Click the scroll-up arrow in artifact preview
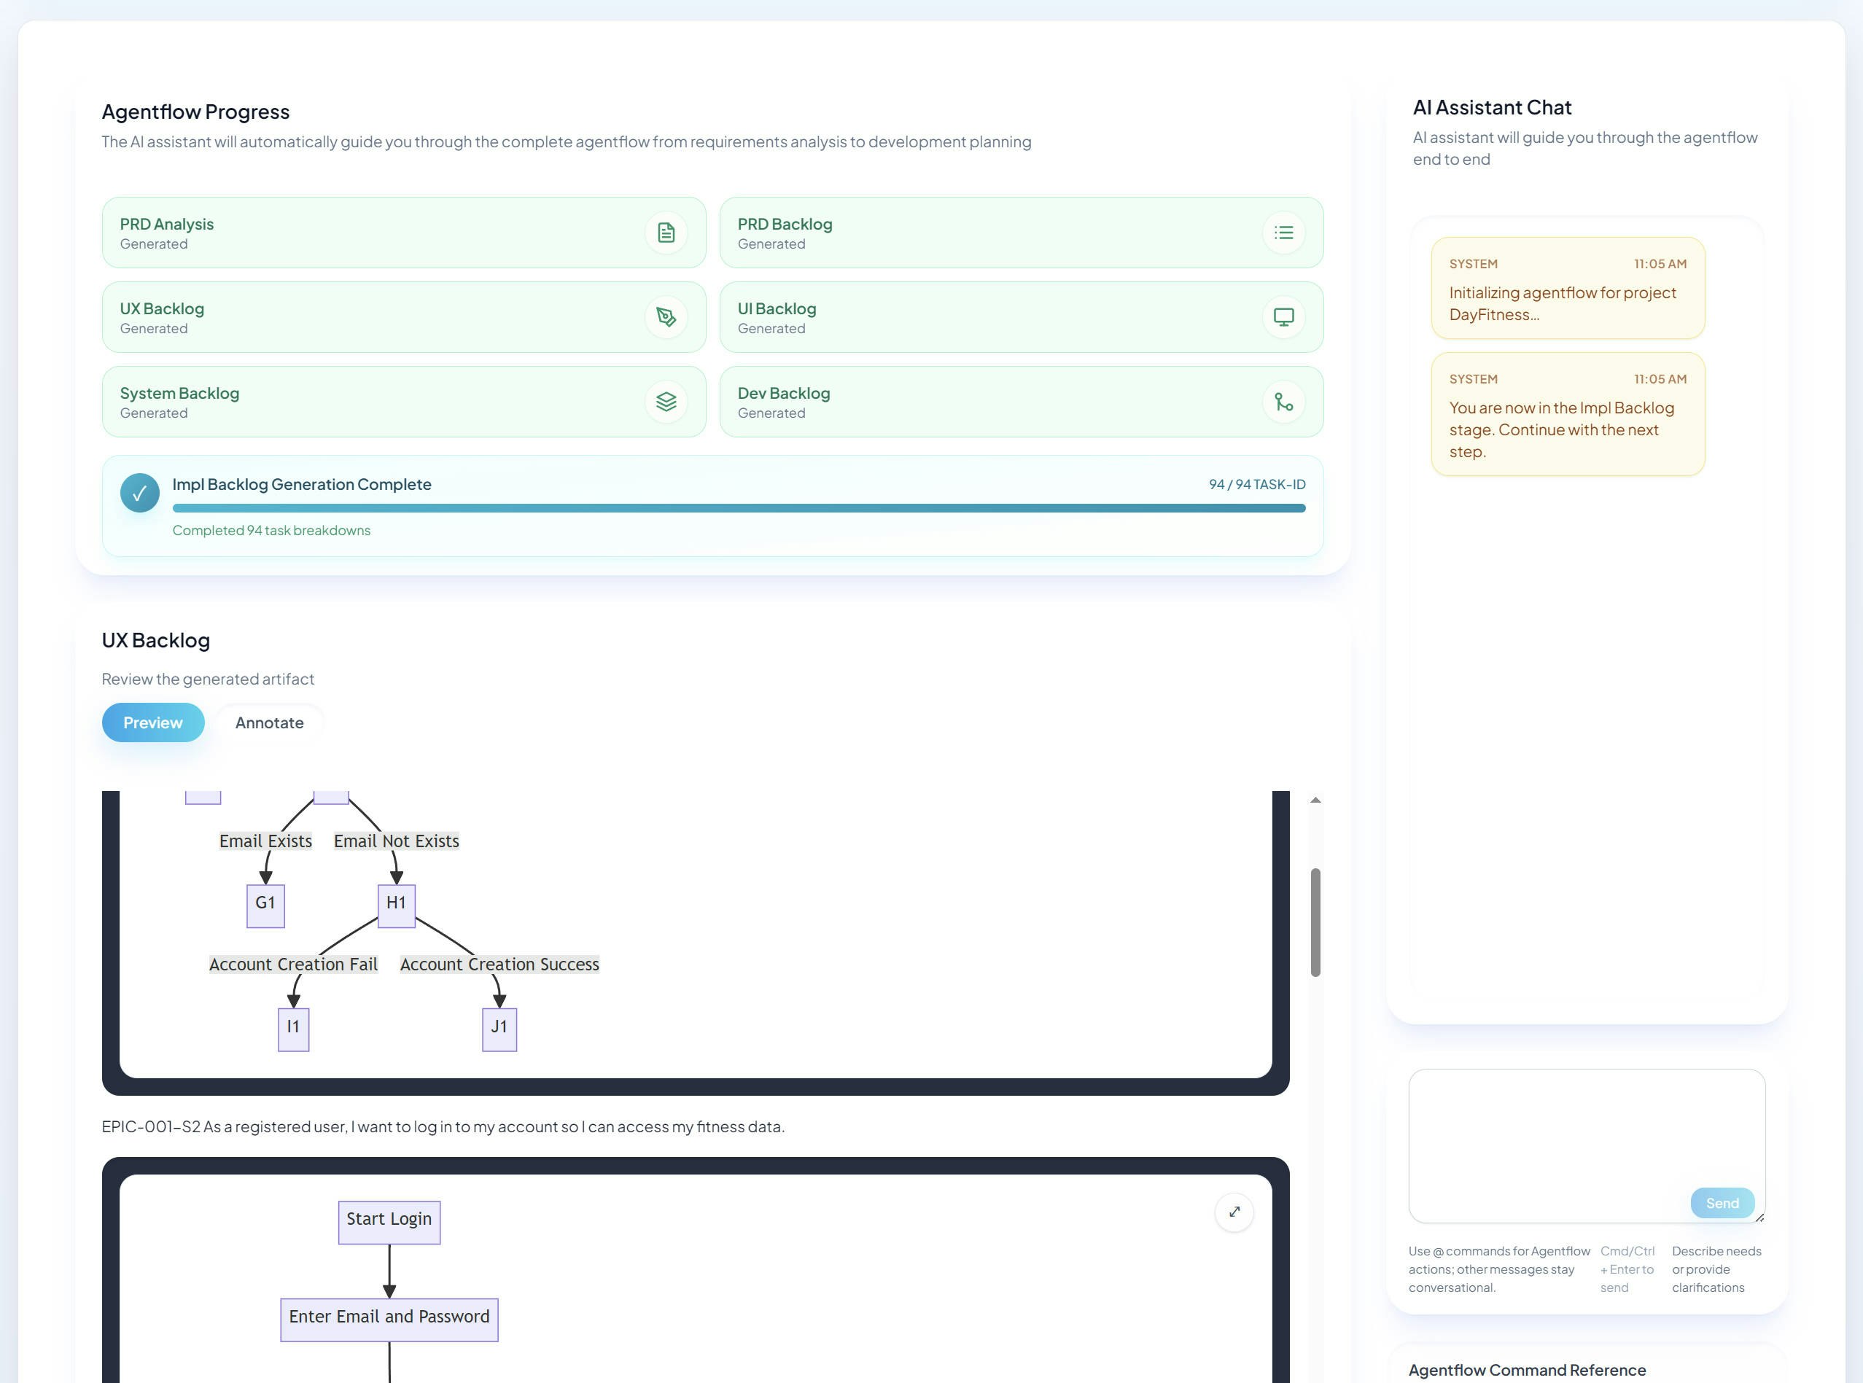The width and height of the screenshot is (1863, 1383). coord(1315,800)
